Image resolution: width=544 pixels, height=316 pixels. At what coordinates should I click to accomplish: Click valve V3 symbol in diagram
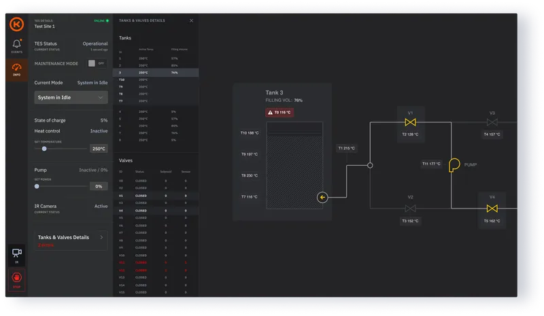pos(492,122)
